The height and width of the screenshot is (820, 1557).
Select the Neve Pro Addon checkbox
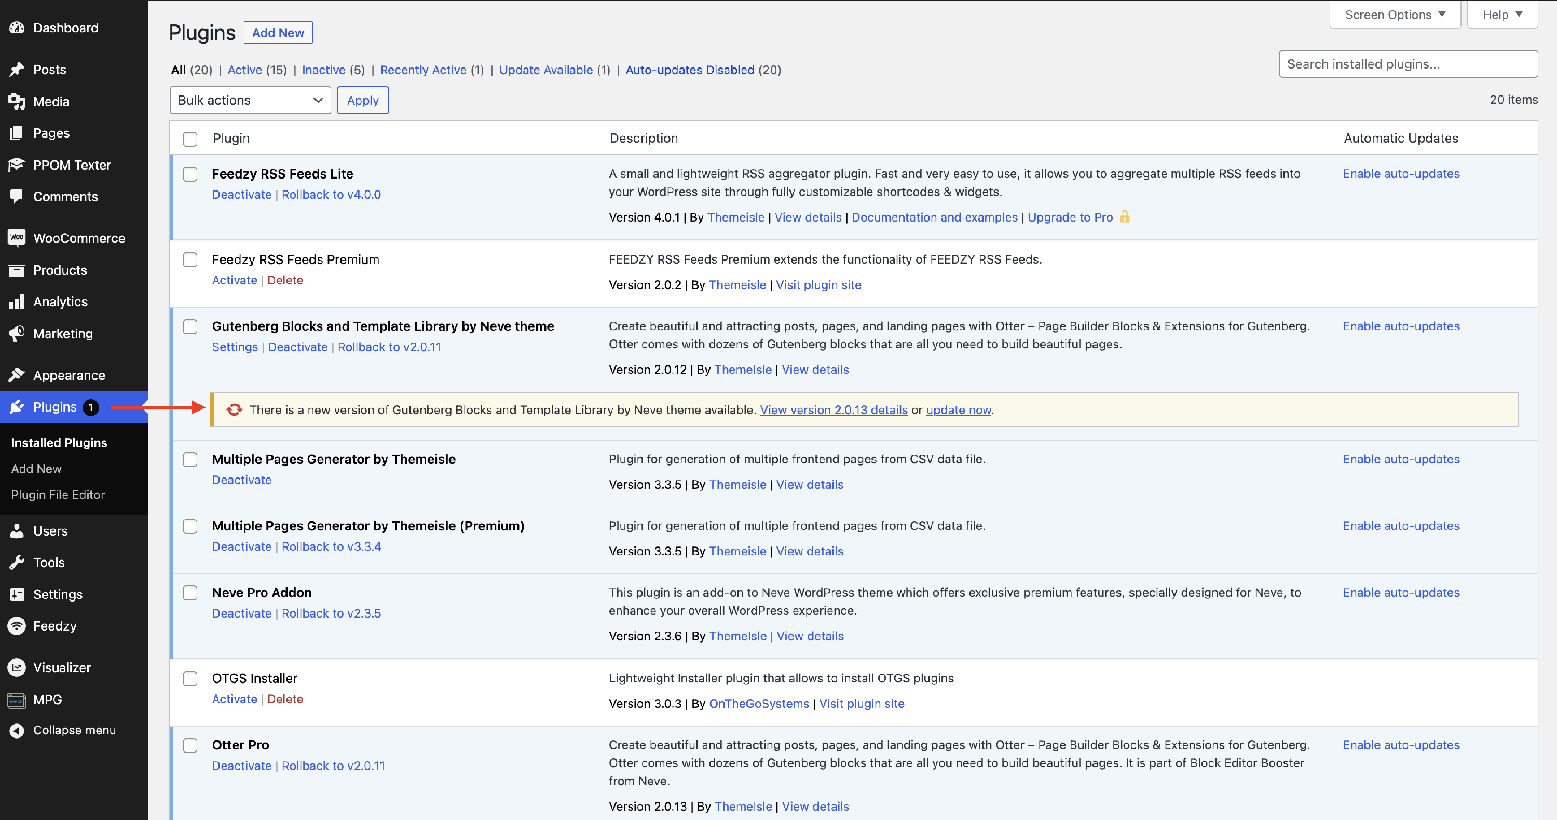(x=190, y=593)
